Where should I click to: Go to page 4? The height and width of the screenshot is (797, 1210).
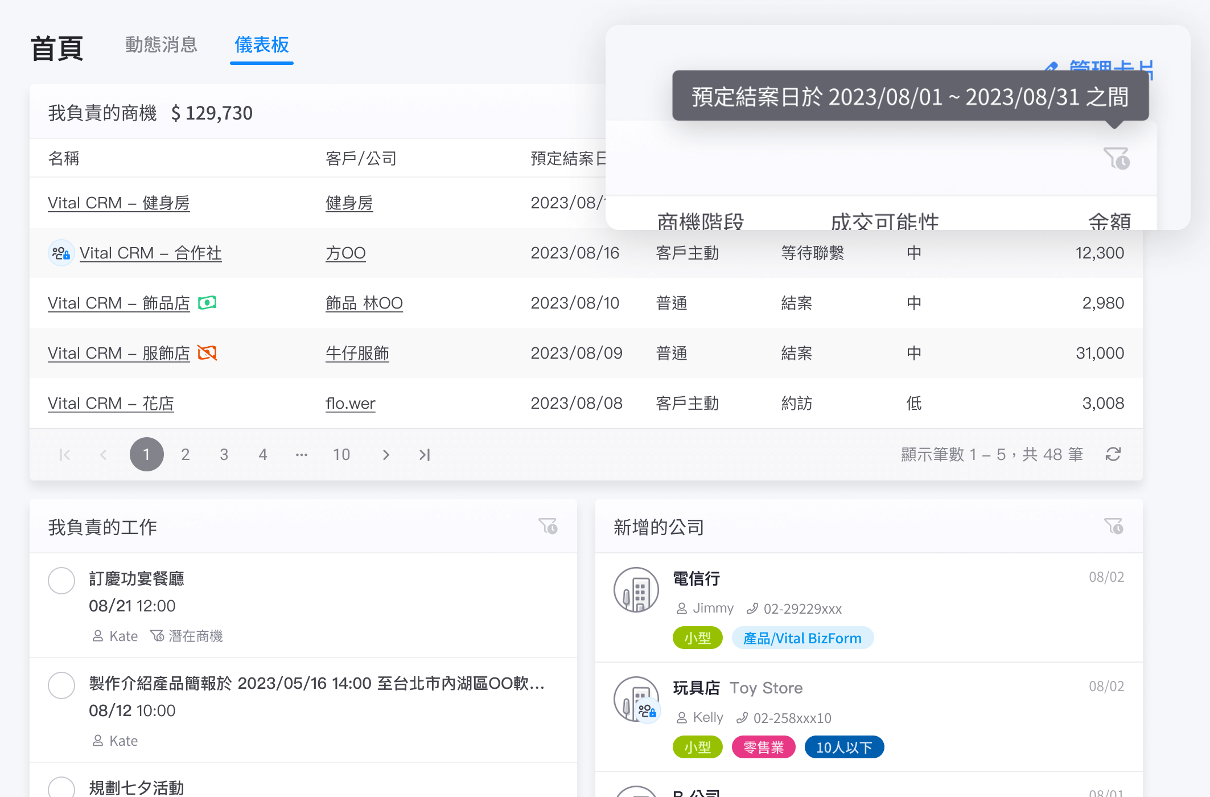coord(263,454)
